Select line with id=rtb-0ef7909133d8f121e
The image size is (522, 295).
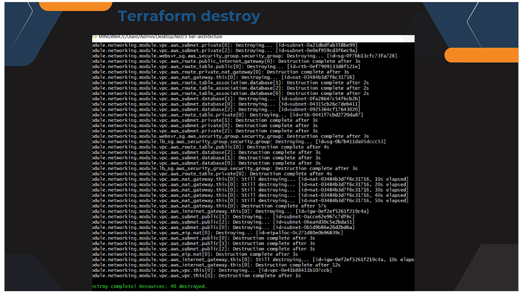[x=226, y=66]
